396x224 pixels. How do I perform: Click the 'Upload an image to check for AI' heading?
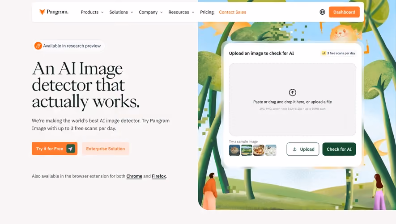coord(261,53)
